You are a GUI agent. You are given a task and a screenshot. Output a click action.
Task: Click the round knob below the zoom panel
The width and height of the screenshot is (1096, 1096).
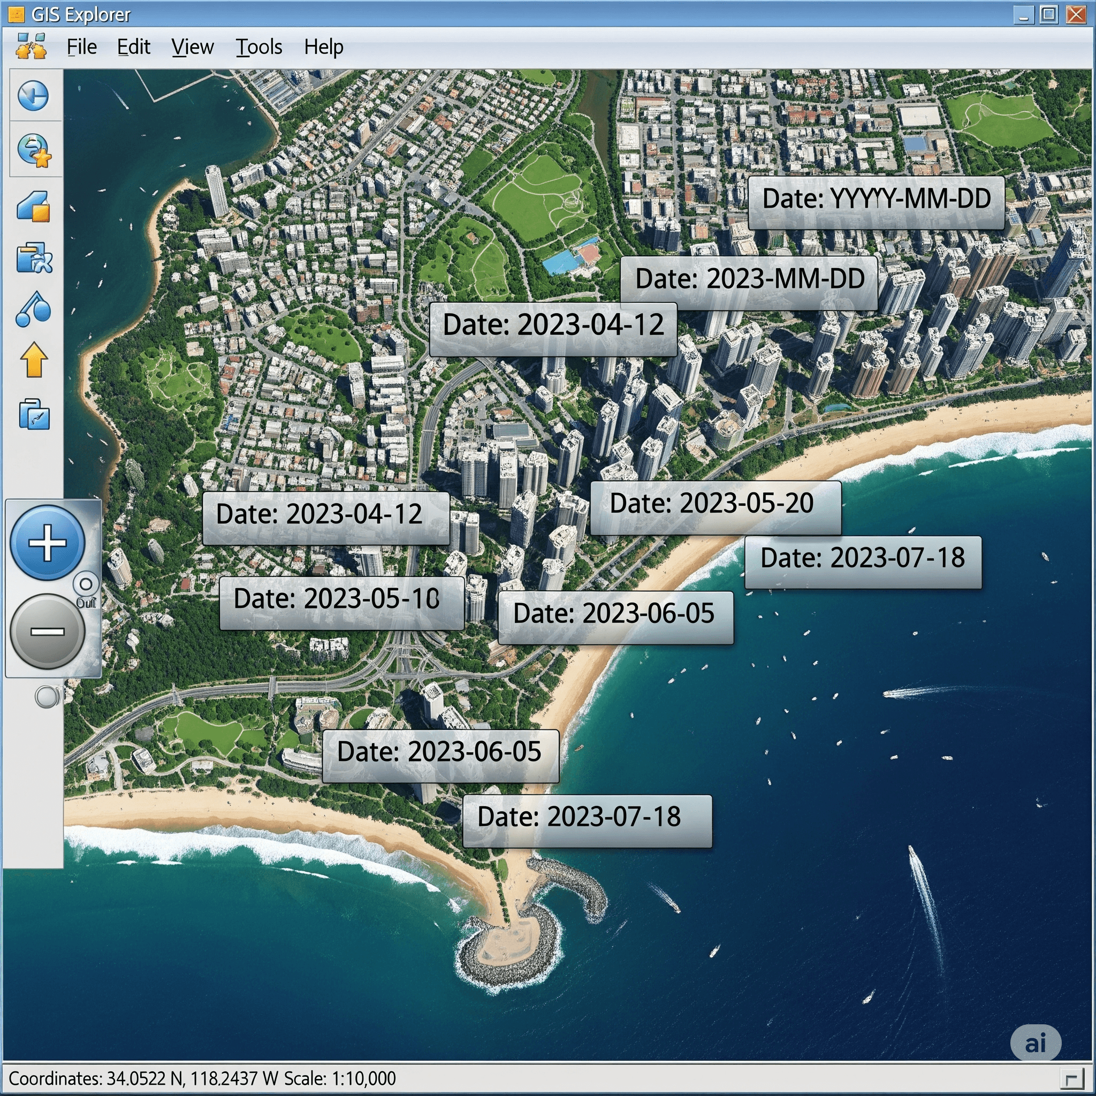pos(47,696)
